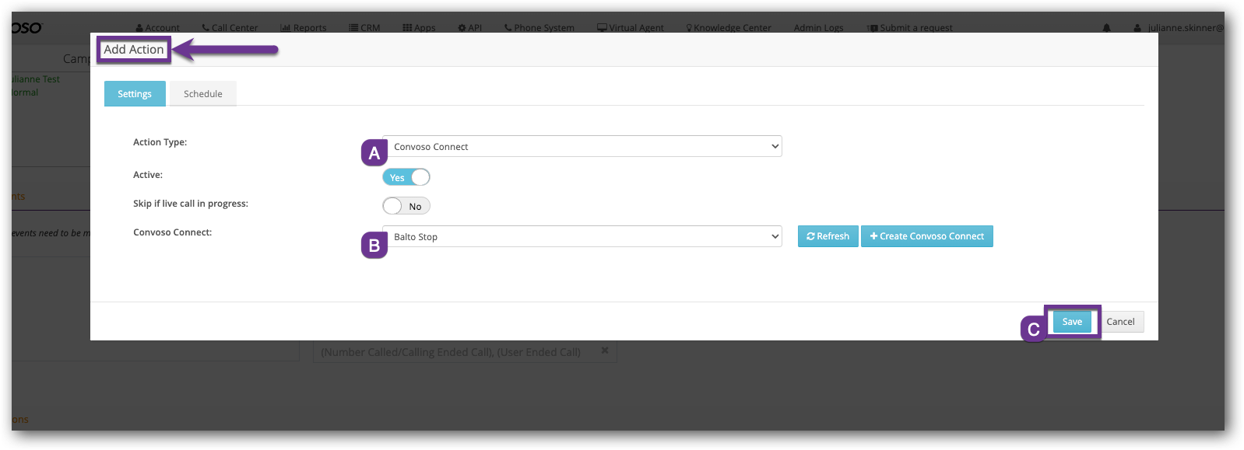Click the notifications bell icon
1244x450 pixels.
pos(1106,28)
